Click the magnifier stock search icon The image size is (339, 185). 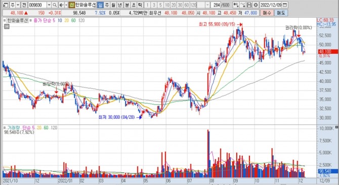(55, 5)
